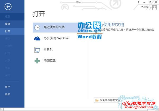Minimize the Word window
The image size is (159, 111).
[144, 2]
